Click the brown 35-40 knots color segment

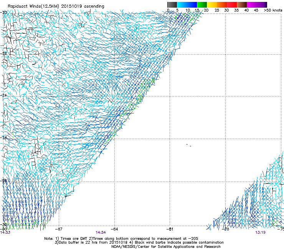pyautogui.click(x=242, y=5)
